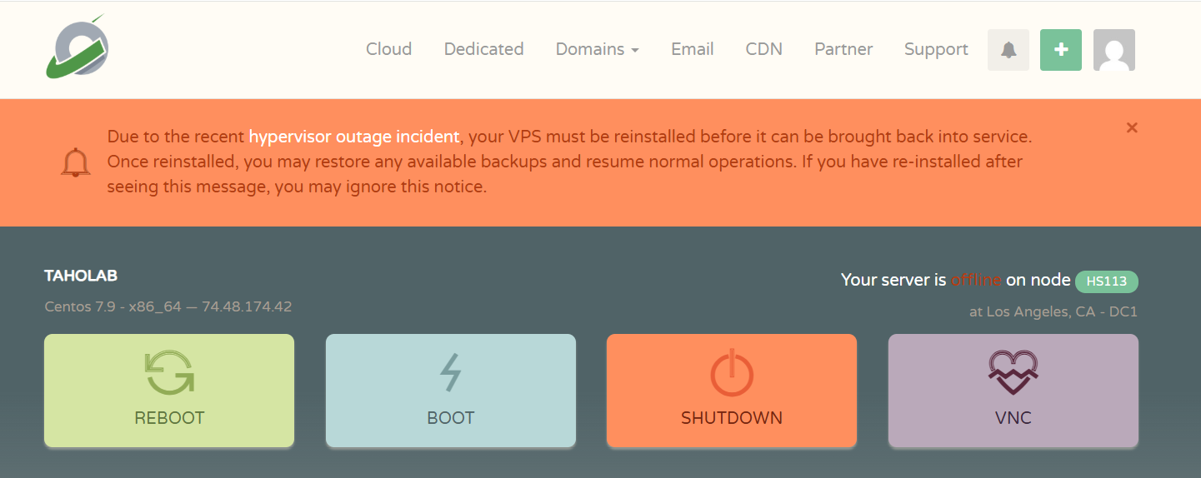
Task: Dismiss the orange outage notice
Action: click(x=1131, y=127)
